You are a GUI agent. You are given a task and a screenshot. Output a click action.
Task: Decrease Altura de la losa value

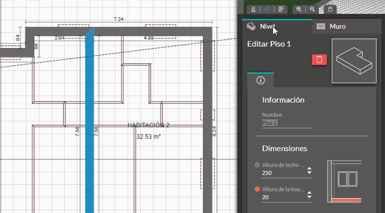pos(309,197)
